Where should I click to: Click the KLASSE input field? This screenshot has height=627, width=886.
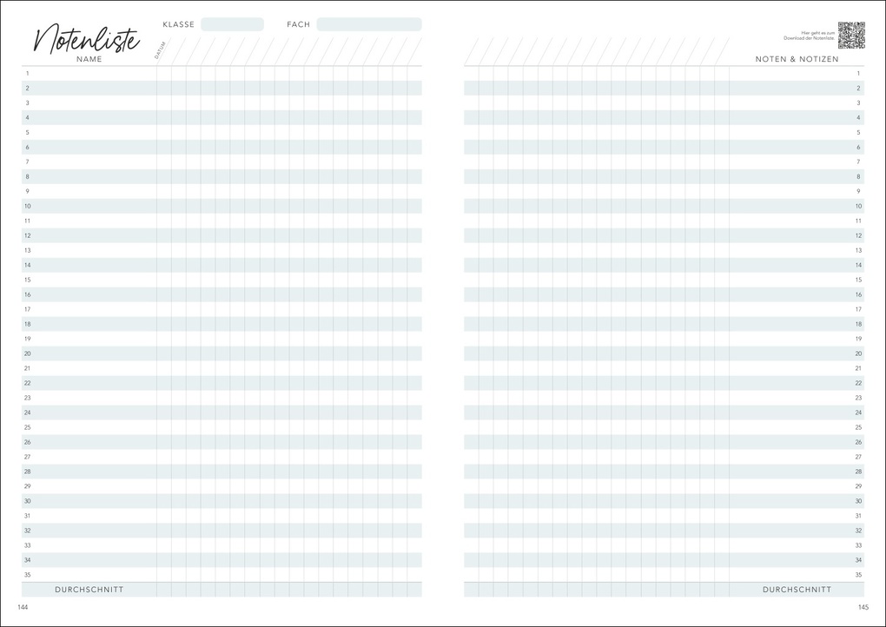click(232, 24)
